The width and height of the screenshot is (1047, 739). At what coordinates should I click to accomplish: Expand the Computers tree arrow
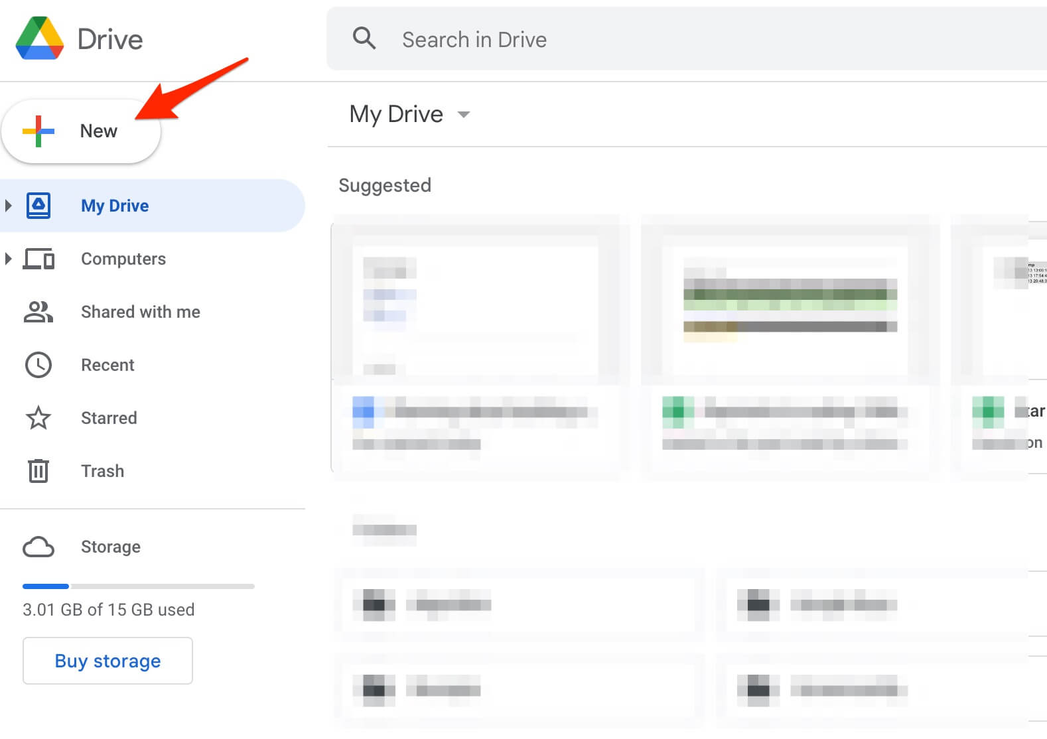(x=9, y=259)
